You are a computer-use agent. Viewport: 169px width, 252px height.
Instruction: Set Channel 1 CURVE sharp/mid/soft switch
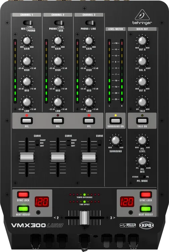pyautogui.click(x=37, y=143)
